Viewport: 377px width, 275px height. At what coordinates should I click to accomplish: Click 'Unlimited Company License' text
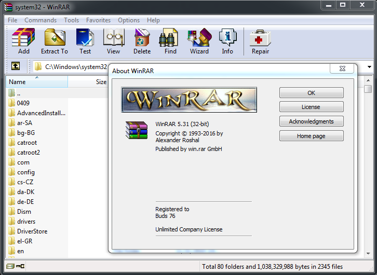click(x=188, y=229)
